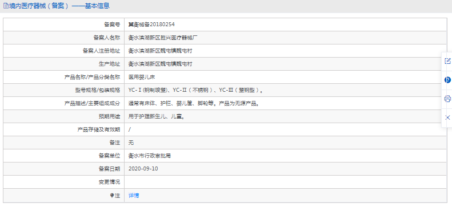Click the intended use text 用于护理新生儿、儿童
452x207 pixels.
156,117
